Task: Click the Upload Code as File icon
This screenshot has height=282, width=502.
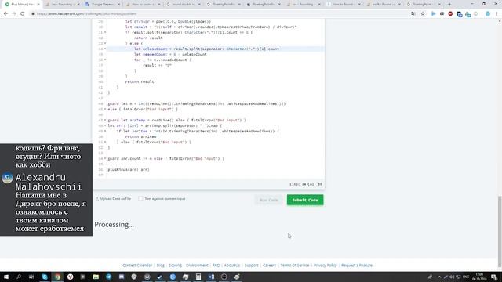Action: [97, 198]
